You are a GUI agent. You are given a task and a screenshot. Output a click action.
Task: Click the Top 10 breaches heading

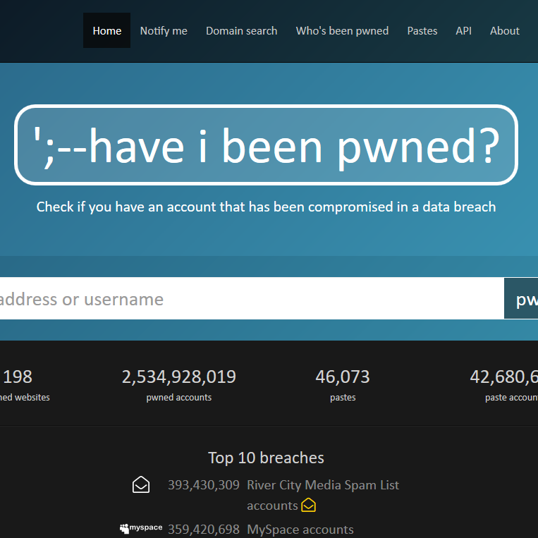tap(266, 458)
